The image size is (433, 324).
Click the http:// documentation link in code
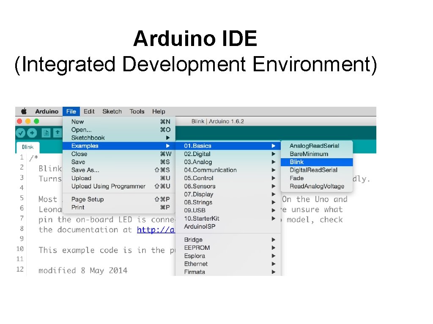(x=156, y=230)
